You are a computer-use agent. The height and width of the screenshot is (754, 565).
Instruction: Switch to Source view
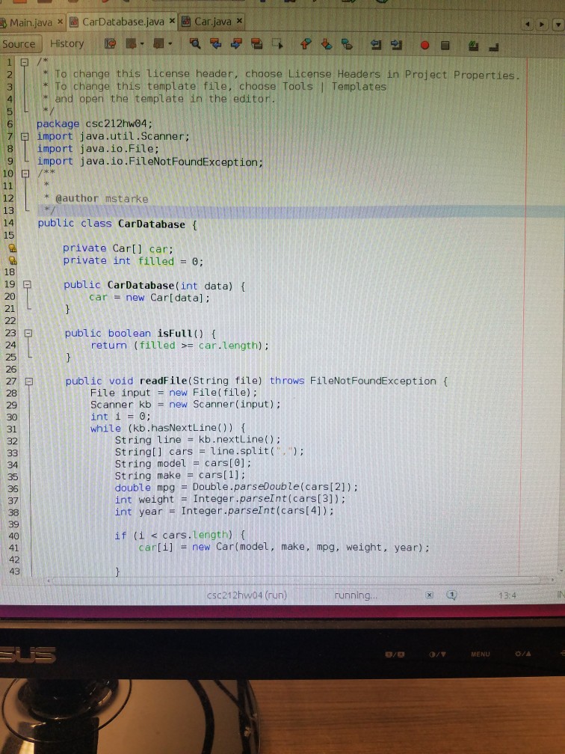19,44
